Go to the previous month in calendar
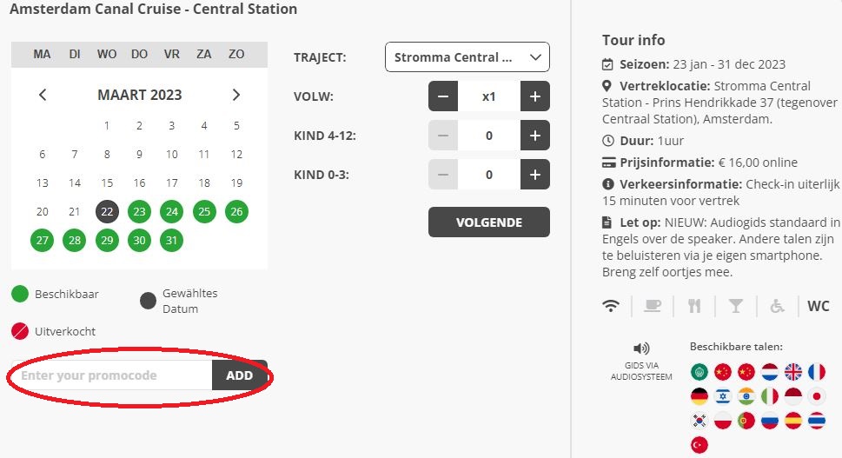The height and width of the screenshot is (458, 842). tap(43, 95)
